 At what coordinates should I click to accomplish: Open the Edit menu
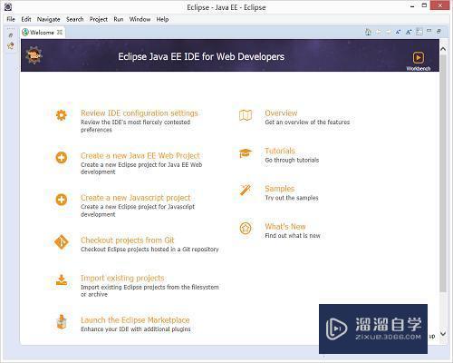[x=26, y=19]
